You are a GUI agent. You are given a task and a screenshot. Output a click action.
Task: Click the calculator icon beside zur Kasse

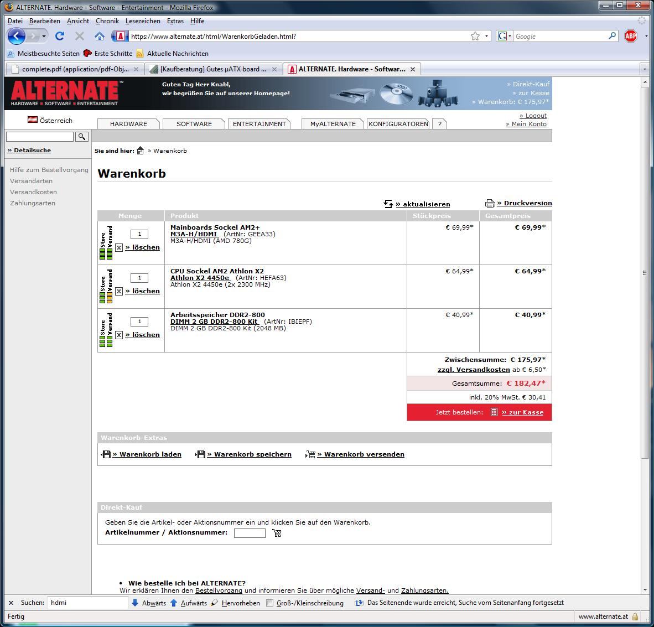click(494, 412)
